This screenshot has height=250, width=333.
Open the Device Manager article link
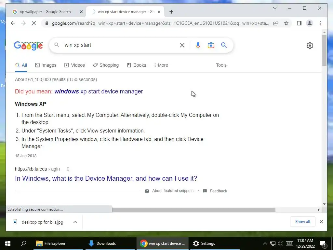point(106,178)
